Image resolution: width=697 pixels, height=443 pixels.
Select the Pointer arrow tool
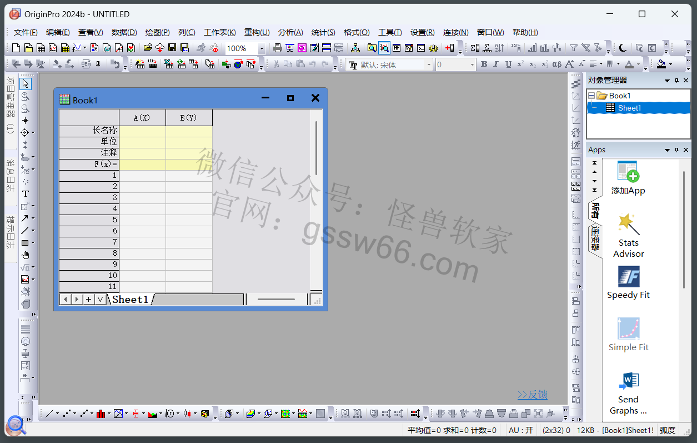26,84
